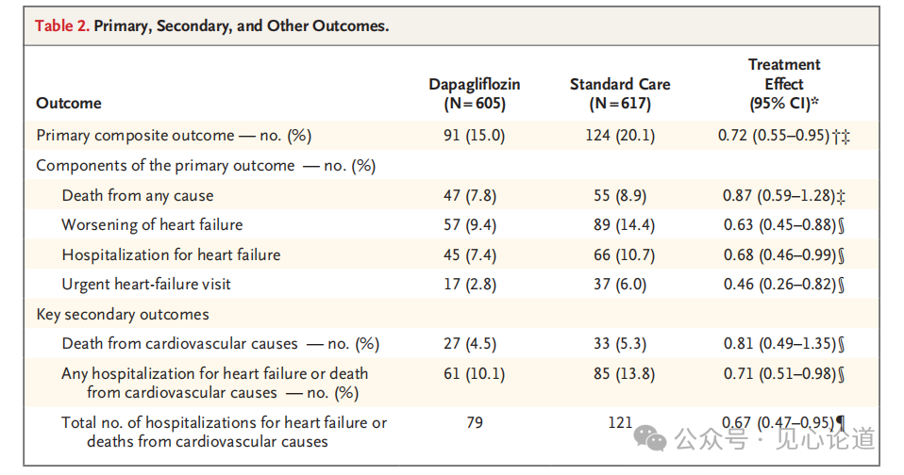Click the effect value "0.63 (0.45–0.88)"
The width and height of the screenshot is (904, 475).
pyautogui.click(x=777, y=225)
